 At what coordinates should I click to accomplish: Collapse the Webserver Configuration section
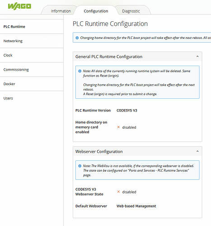point(197,151)
